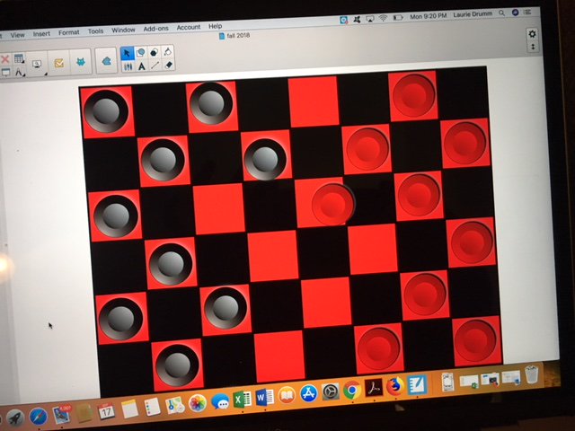Open the Tools menu
This screenshot has width=575, height=431.
tap(95, 31)
